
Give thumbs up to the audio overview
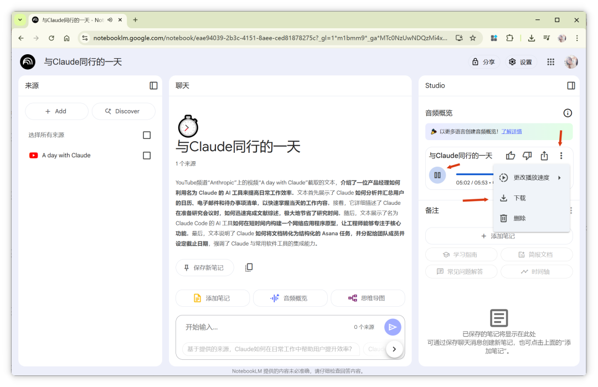click(x=511, y=156)
